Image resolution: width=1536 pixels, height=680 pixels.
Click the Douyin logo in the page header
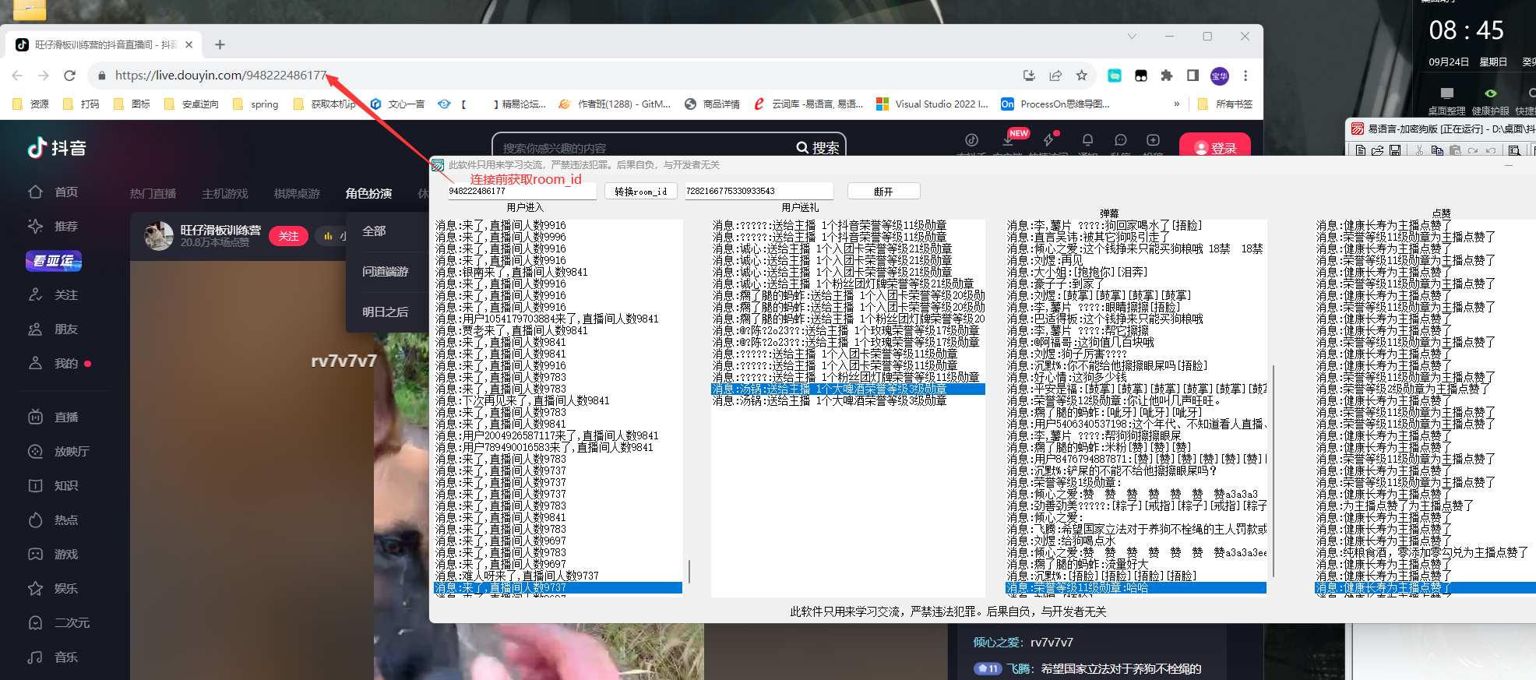57,148
